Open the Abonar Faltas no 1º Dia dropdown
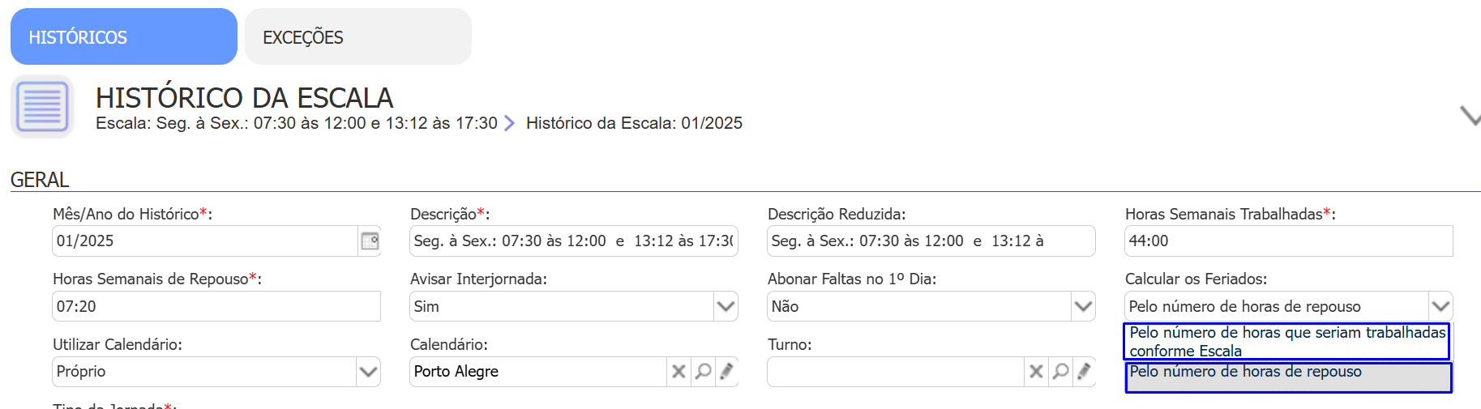The image size is (1481, 409). coord(1083,307)
